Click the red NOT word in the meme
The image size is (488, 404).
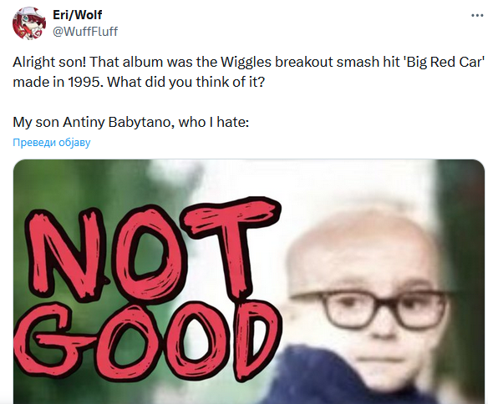152,252
